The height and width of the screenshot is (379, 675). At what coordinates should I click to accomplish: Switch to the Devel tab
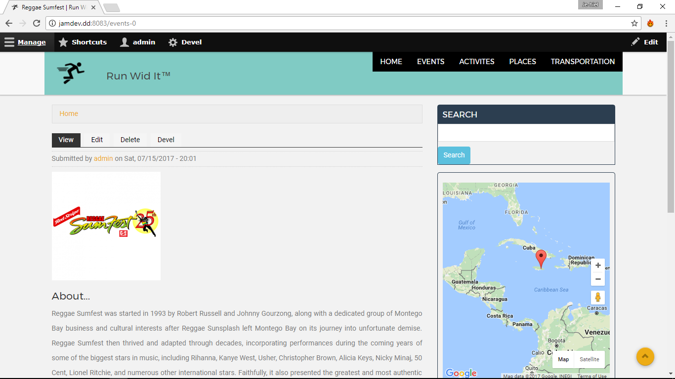(x=166, y=140)
